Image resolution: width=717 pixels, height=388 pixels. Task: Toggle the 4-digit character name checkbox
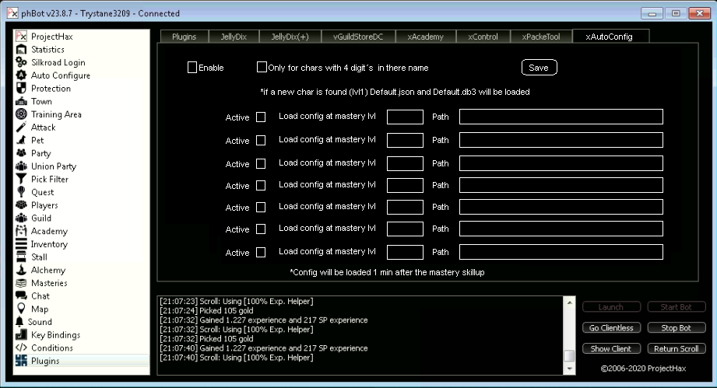pos(262,68)
